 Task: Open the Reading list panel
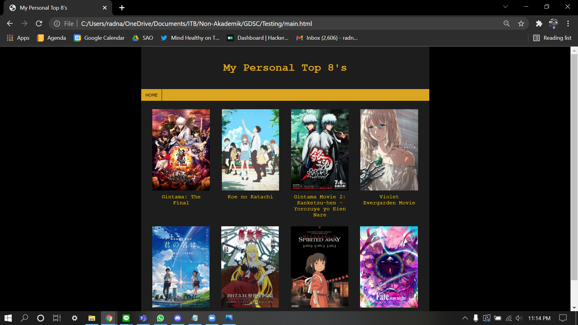[x=552, y=38]
